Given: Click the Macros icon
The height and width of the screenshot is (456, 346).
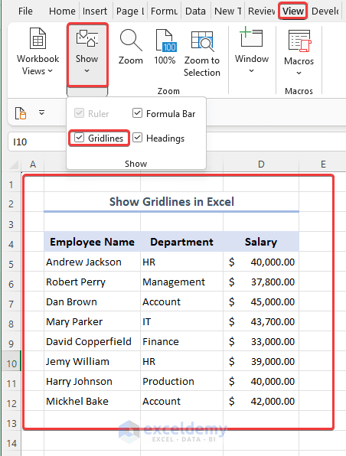Looking at the screenshot, I should pos(299,41).
